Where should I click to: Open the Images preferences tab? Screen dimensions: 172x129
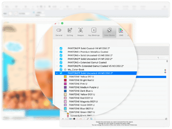point(81,32)
